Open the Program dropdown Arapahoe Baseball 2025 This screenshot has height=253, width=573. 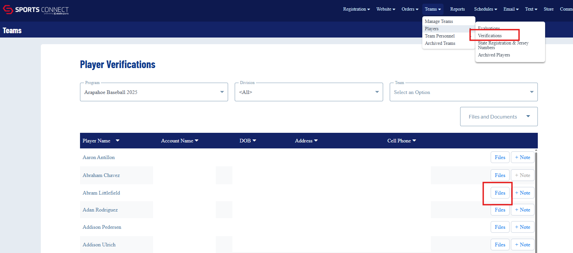coord(154,92)
